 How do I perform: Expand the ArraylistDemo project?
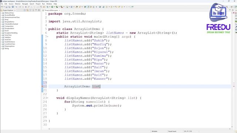(1, 22)
